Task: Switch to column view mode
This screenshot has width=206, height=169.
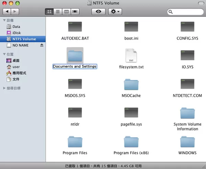Action: (66, 12)
